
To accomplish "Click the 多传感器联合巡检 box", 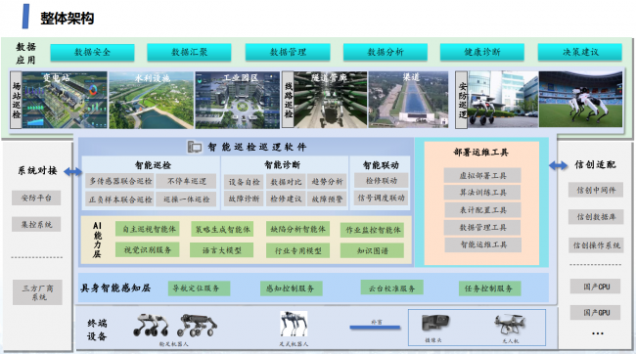I will coord(120,181).
